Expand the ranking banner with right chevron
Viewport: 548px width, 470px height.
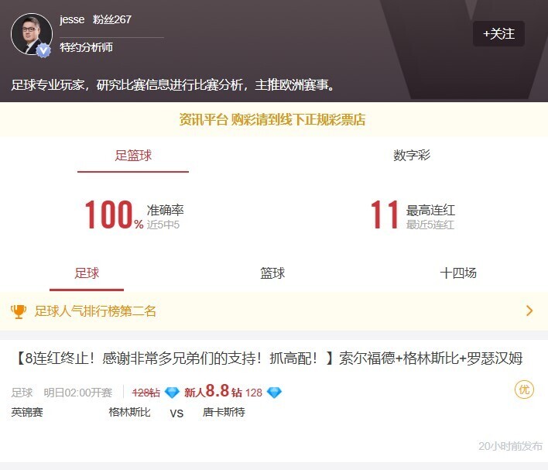click(529, 311)
